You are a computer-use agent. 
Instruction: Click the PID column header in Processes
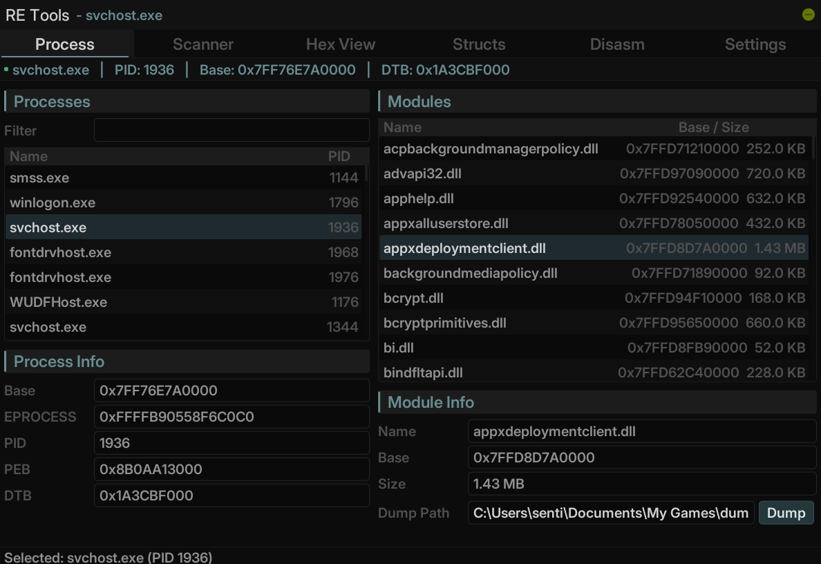tap(339, 156)
